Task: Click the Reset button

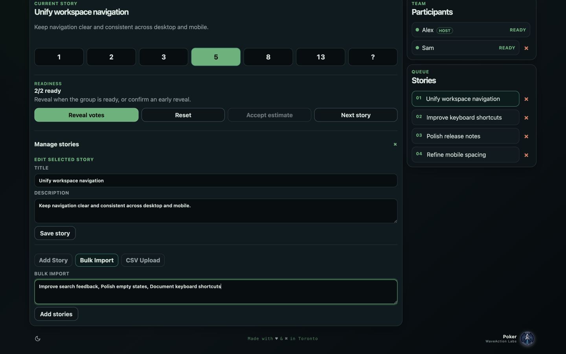Action: pos(183,115)
